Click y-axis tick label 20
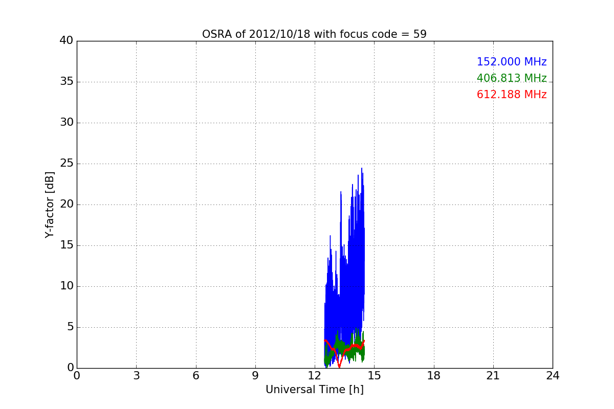This screenshot has height=409, width=614. 67,204
